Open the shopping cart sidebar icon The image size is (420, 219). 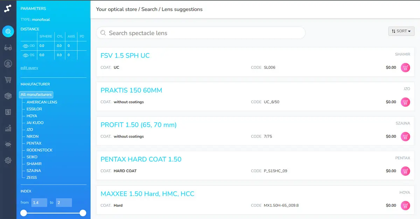tap(8, 80)
